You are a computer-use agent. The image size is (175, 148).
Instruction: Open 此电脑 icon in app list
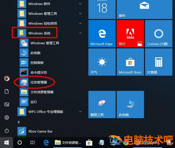click(x=24, y=53)
